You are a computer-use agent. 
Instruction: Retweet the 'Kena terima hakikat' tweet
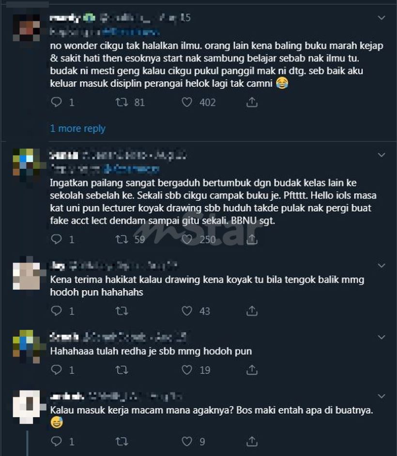pos(122,311)
